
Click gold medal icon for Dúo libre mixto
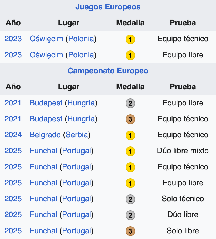(130, 151)
